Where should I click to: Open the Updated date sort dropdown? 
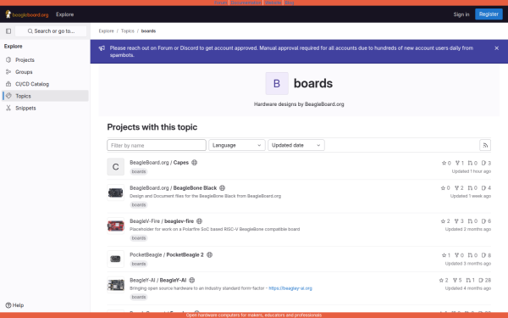[296, 145]
